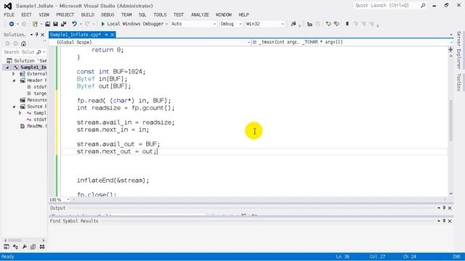Open the Solution Explorer window position dropdown arrow
Viewport: 465px width, 261px height.
tap(31, 35)
